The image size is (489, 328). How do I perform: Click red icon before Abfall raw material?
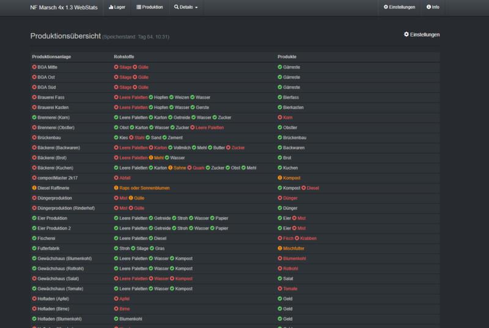116,178
